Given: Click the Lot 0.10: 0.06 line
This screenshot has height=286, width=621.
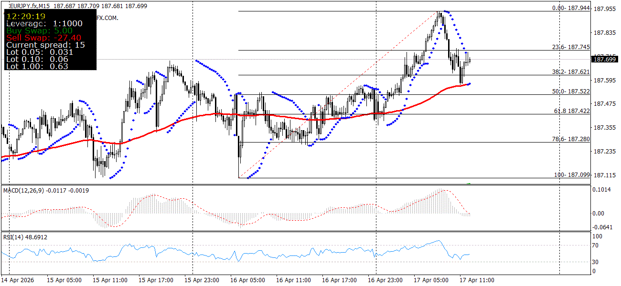Looking at the screenshot, I should coord(37,59).
